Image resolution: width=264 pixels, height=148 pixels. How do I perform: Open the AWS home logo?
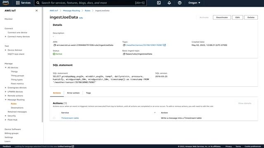(x=6, y=3)
